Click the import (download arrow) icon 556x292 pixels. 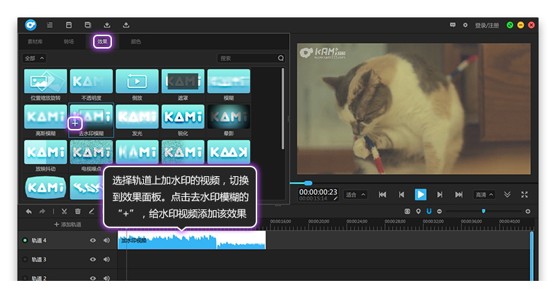pos(107,25)
